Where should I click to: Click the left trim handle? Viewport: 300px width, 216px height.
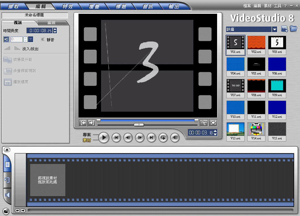pos(98,120)
